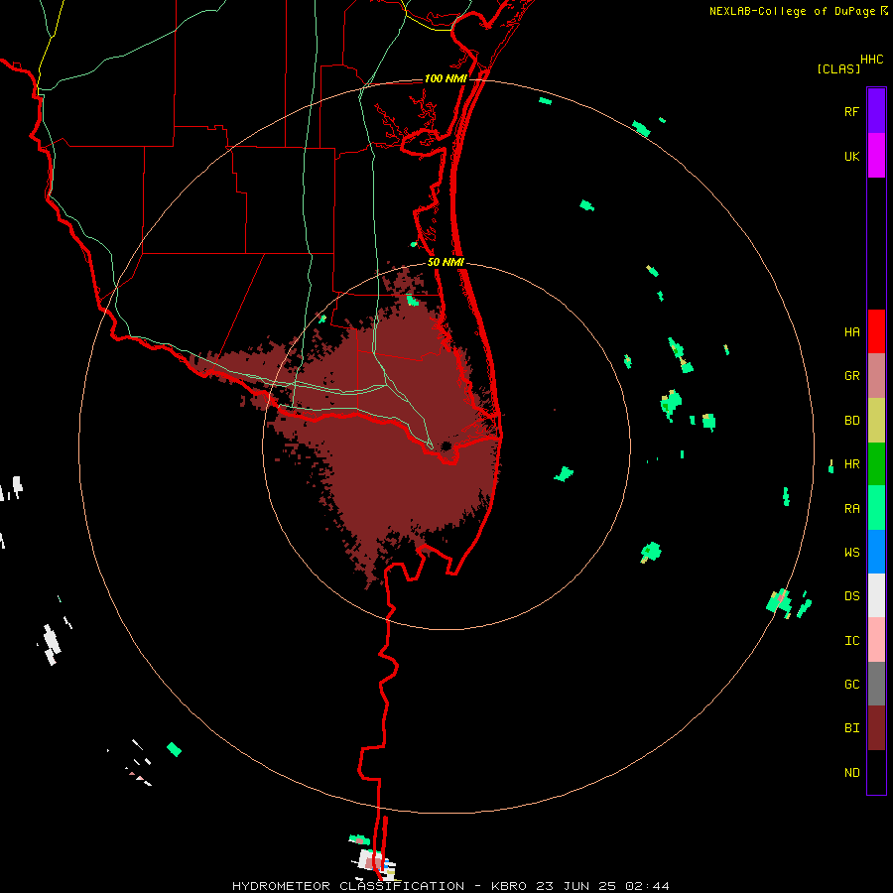This screenshot has width=893, height=893.
Task: Click the "50 NMI" range ring label
Action: [446, 262]
